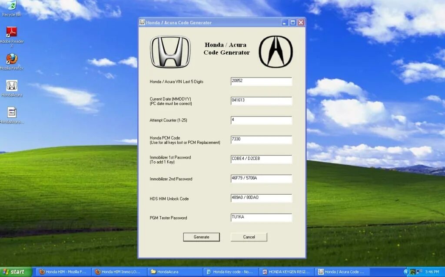Click the HDS HIM Unlock Code field
This screenshot has height=277, width=445.
tap(261, 198)
